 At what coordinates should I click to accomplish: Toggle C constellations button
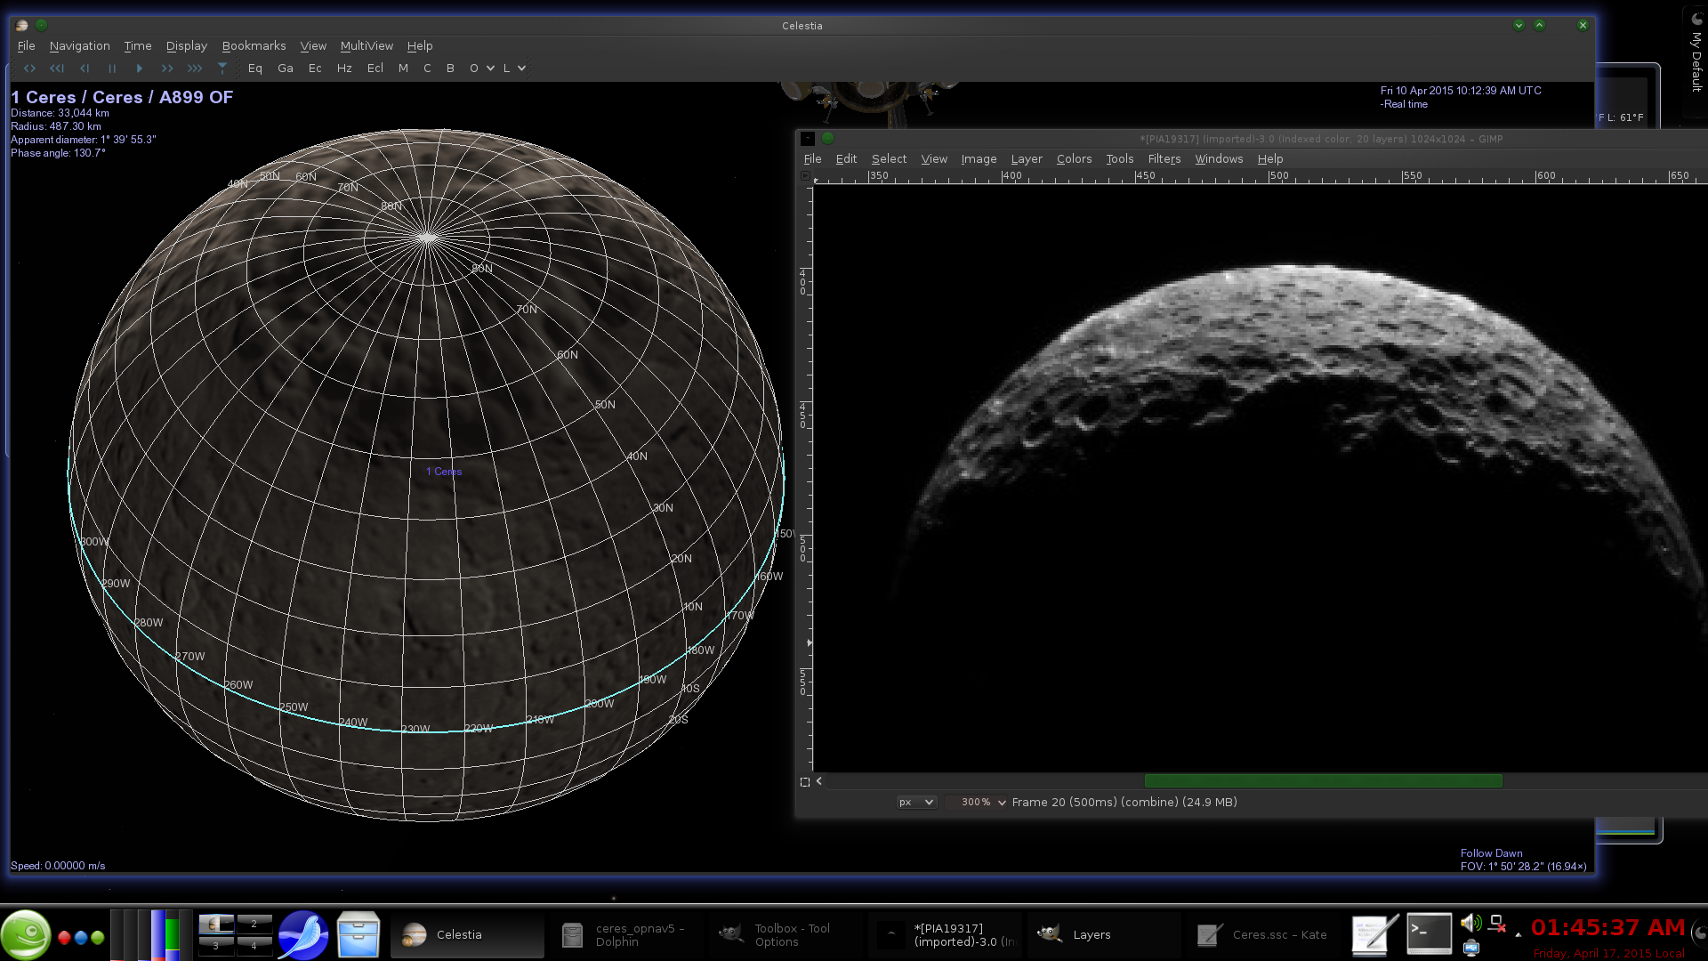(x=427, y=69)
